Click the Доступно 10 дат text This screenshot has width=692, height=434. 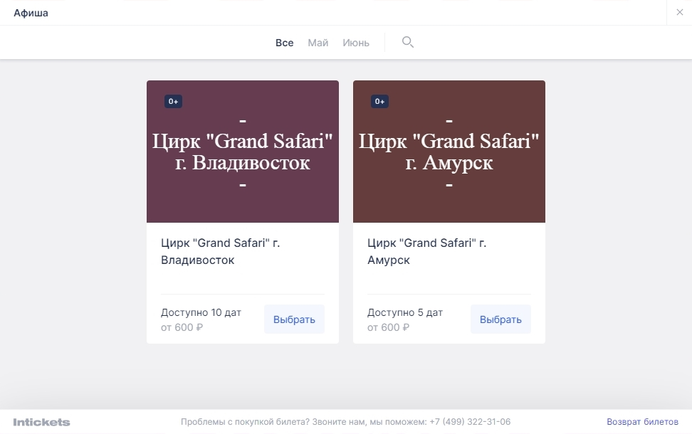(x=201, y=312)
